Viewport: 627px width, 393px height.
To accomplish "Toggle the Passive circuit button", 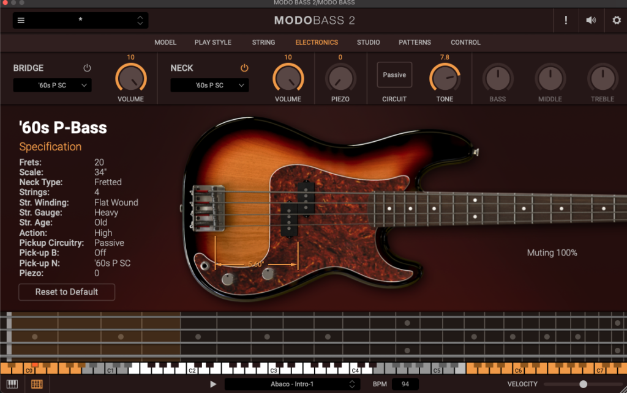I will pos(394,75).
